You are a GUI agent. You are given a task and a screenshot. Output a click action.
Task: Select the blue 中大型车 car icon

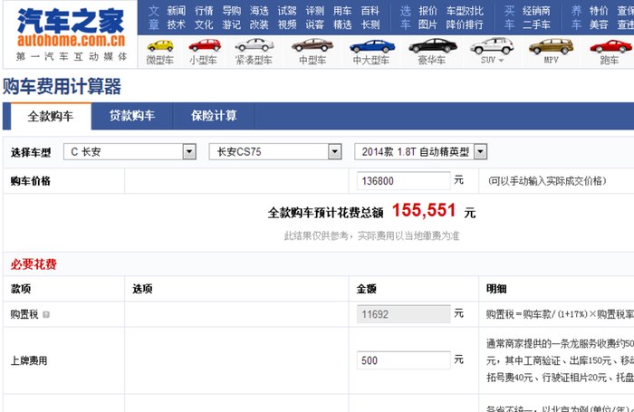point(372,46)
